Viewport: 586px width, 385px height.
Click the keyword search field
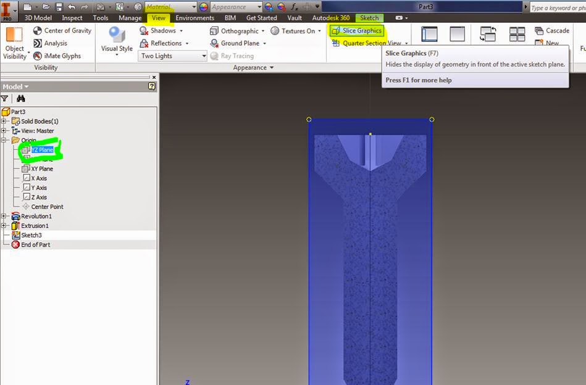point(558,7)
